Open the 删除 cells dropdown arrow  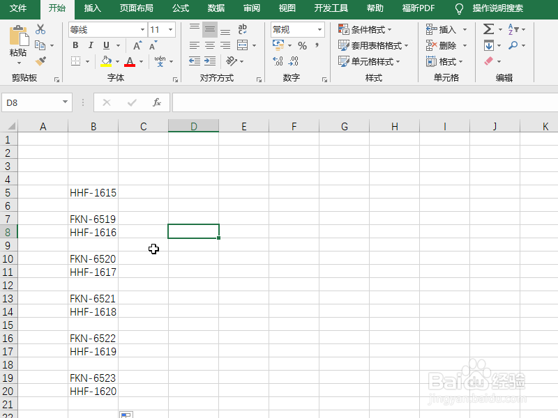[465, 45]
